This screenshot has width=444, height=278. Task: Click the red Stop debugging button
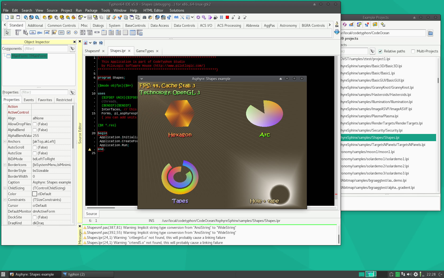(x=227, y=17)
